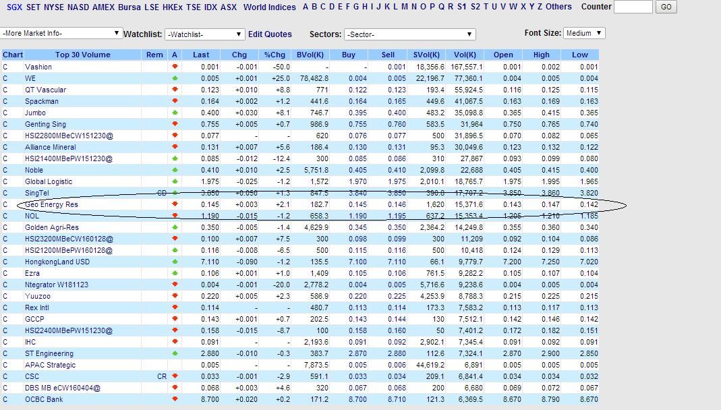Viewport: 721px width, 410px height.
Task: Open chart link C for OCBC Bank
Action: point(5,399)
